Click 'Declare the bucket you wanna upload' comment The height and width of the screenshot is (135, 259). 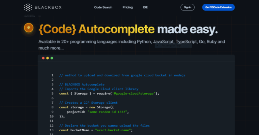[105, 126]
